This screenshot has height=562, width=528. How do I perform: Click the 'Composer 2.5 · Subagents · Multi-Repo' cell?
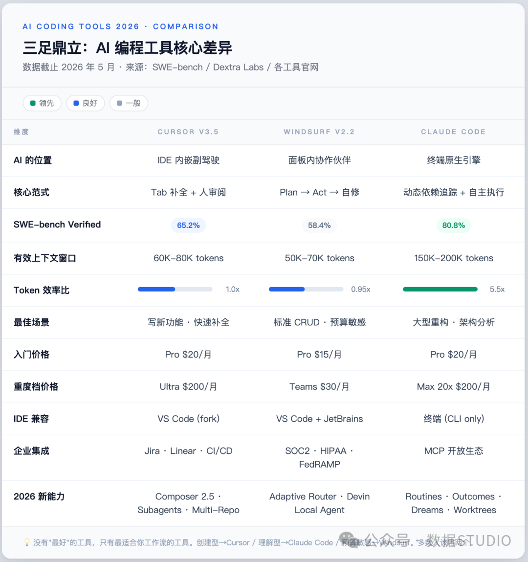(188, 503)
